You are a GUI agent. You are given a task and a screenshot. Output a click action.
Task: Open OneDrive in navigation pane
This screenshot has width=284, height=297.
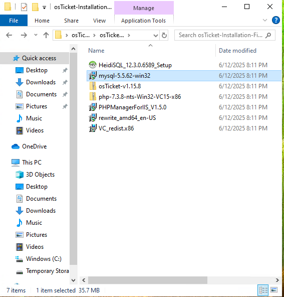34,146
